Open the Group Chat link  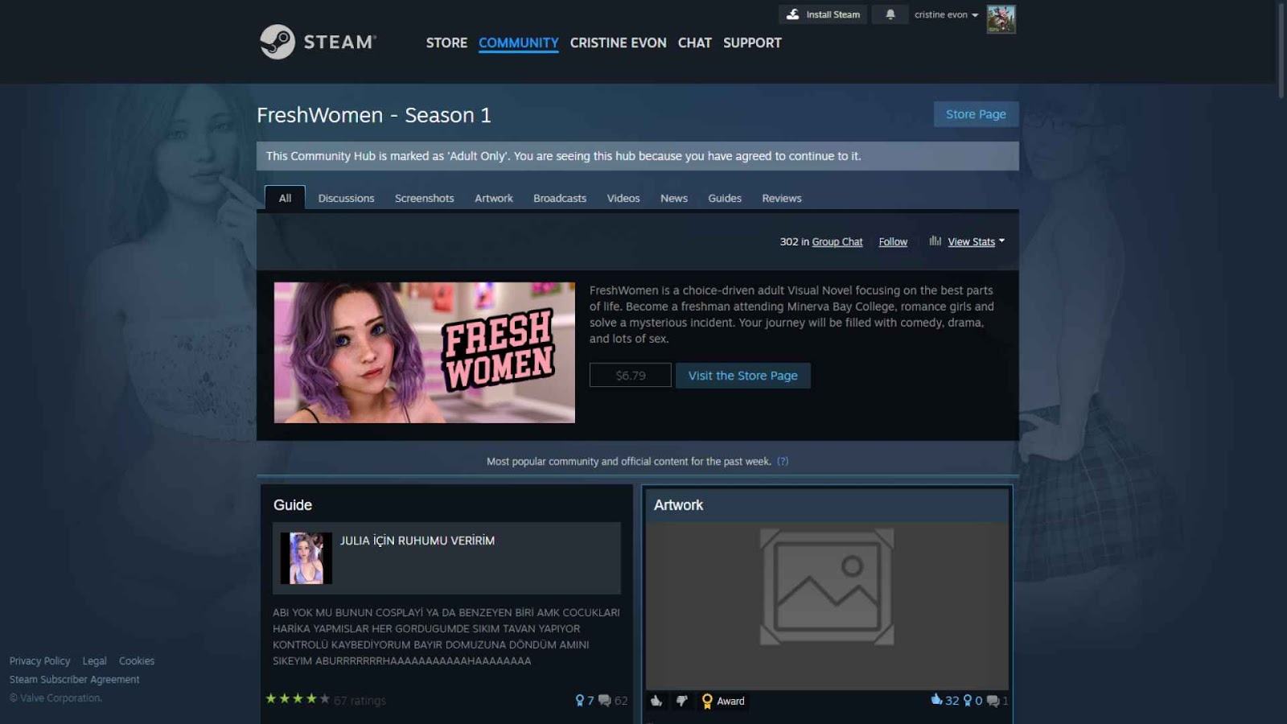837,242
